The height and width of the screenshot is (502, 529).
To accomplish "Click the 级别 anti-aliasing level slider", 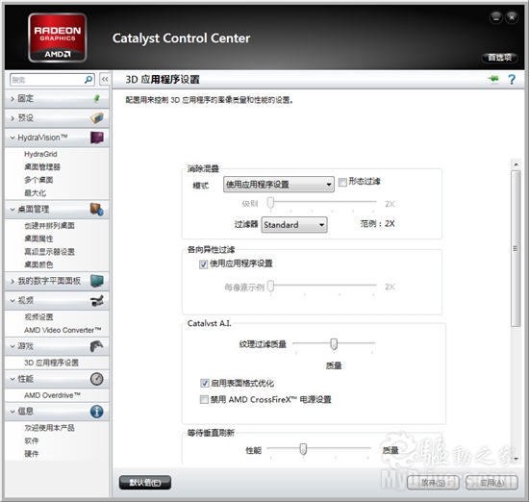I will 270,203.
